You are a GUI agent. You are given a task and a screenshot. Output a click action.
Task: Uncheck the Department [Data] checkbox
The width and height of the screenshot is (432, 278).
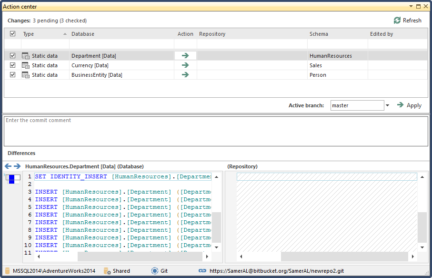(x=13, y=56)
